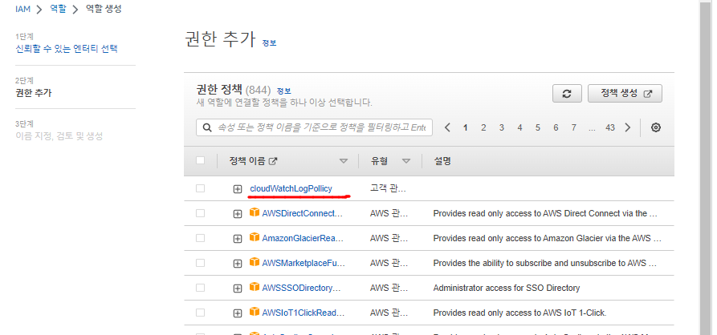Screen dimensions: 717x335
Task: Expand the AmazonGlacierRea policy row
Action: [x=238, y=239]
